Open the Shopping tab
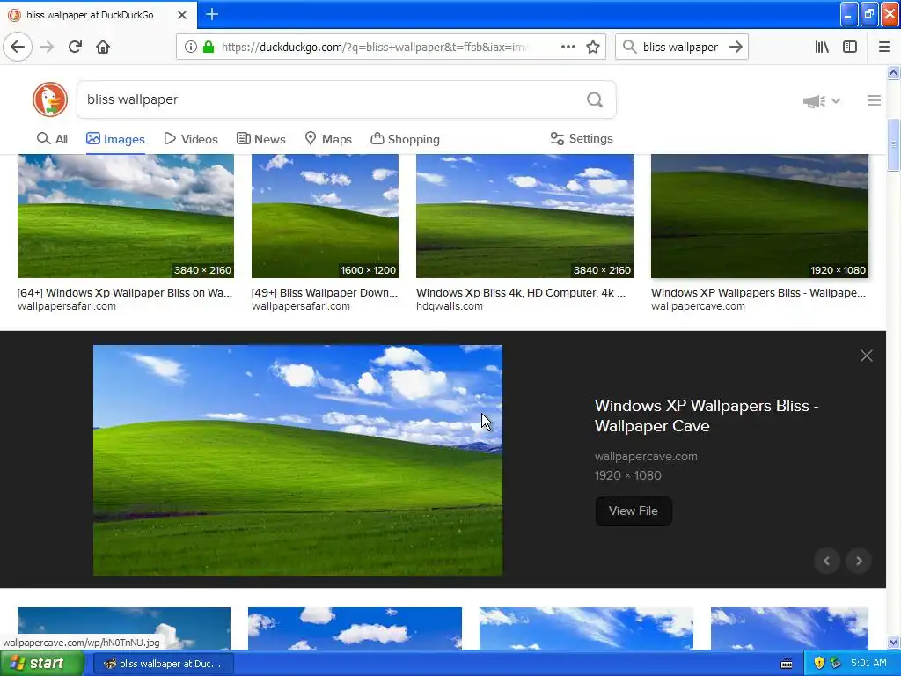Viewport: 901px width, 676px height. click(405, 139)
